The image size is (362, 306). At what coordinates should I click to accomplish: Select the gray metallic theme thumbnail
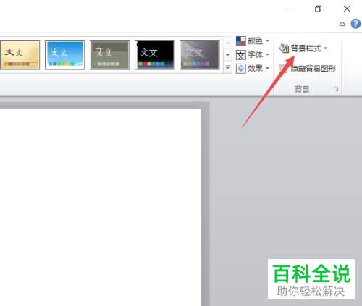(x=200, y=55)
